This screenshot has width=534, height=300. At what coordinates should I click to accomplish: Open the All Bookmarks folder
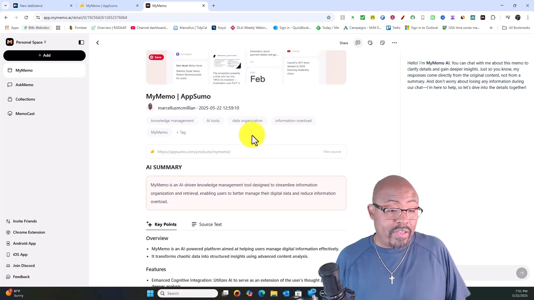coord(516,28)
